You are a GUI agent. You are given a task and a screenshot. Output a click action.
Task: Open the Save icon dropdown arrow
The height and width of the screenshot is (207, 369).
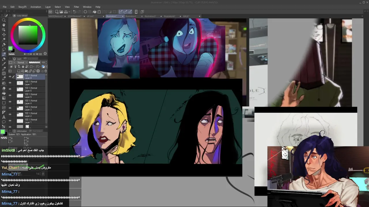[x=69, y=12]
